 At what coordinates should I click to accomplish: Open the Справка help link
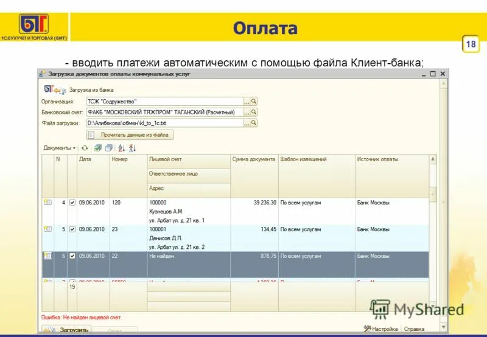click(414, 328)
